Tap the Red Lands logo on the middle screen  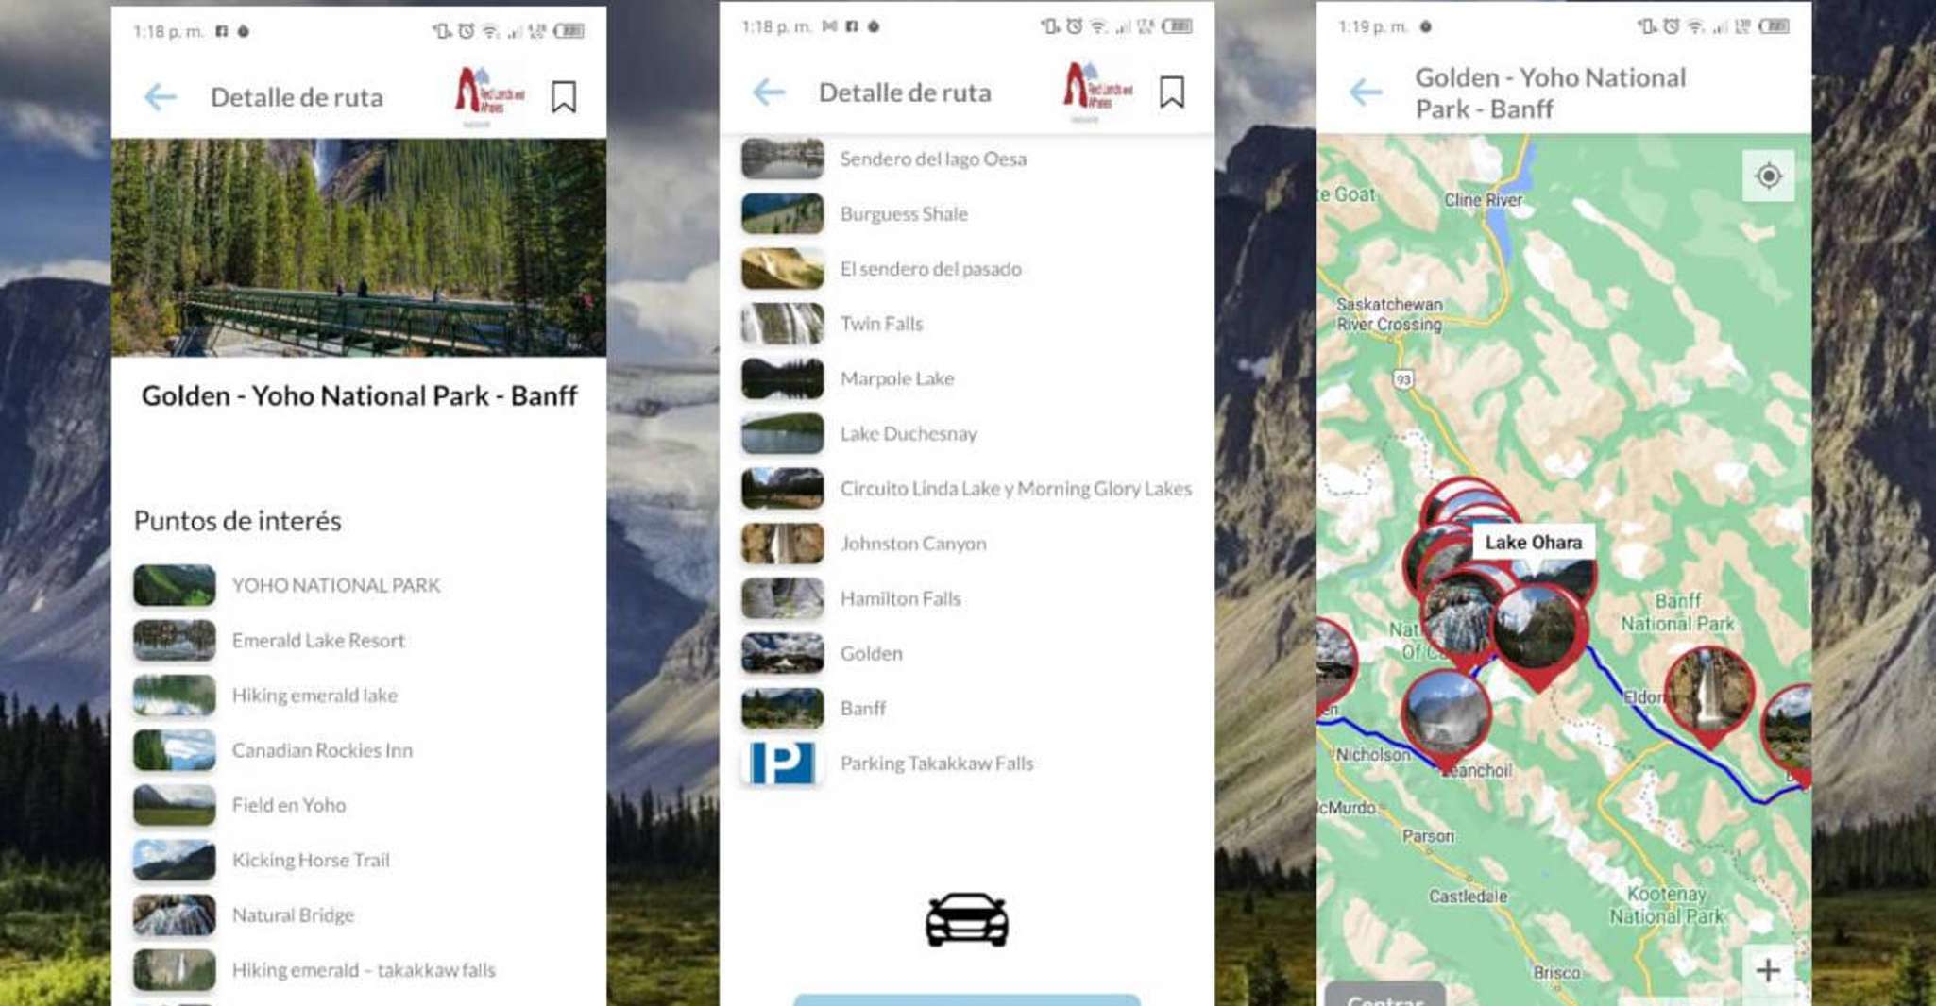tap(1098, 92)
